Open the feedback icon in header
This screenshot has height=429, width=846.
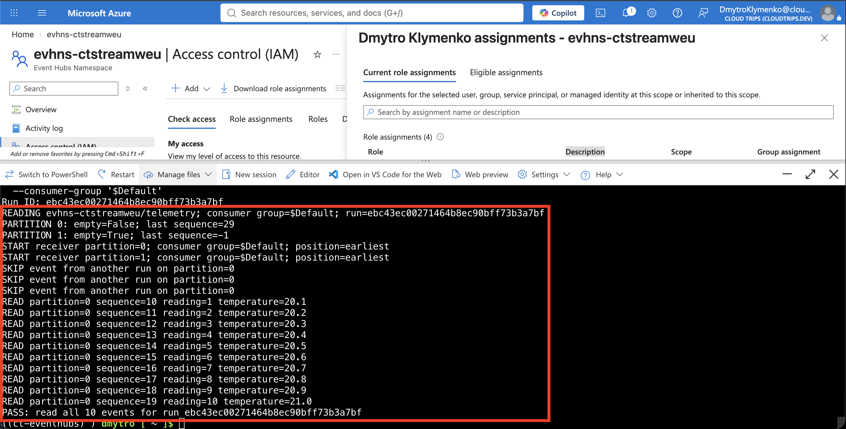pyautogui.click(x=703, y=13)
